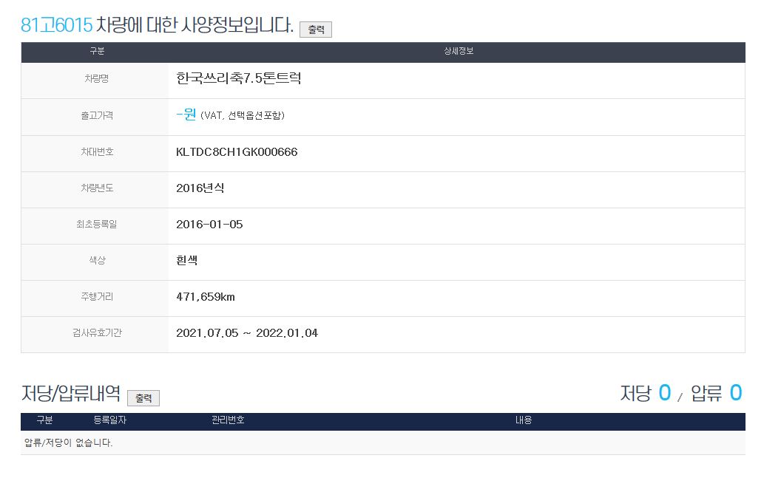Select the model year value 2016년식

[200, 188]
